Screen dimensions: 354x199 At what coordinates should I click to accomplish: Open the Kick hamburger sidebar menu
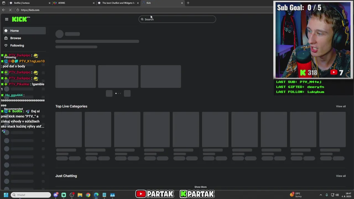[x=7, y=19]
